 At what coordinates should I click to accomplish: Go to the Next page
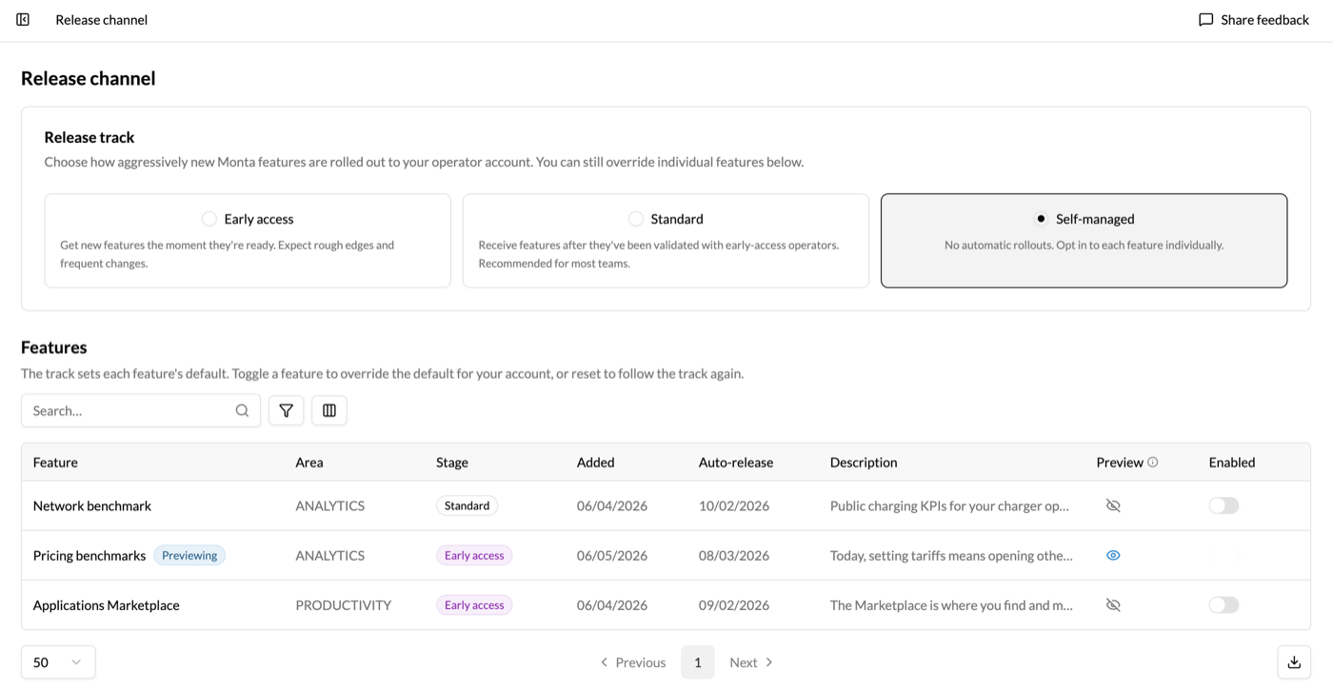pos(751,662)
